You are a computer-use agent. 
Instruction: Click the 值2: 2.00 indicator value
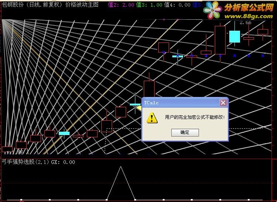point(121,5)
